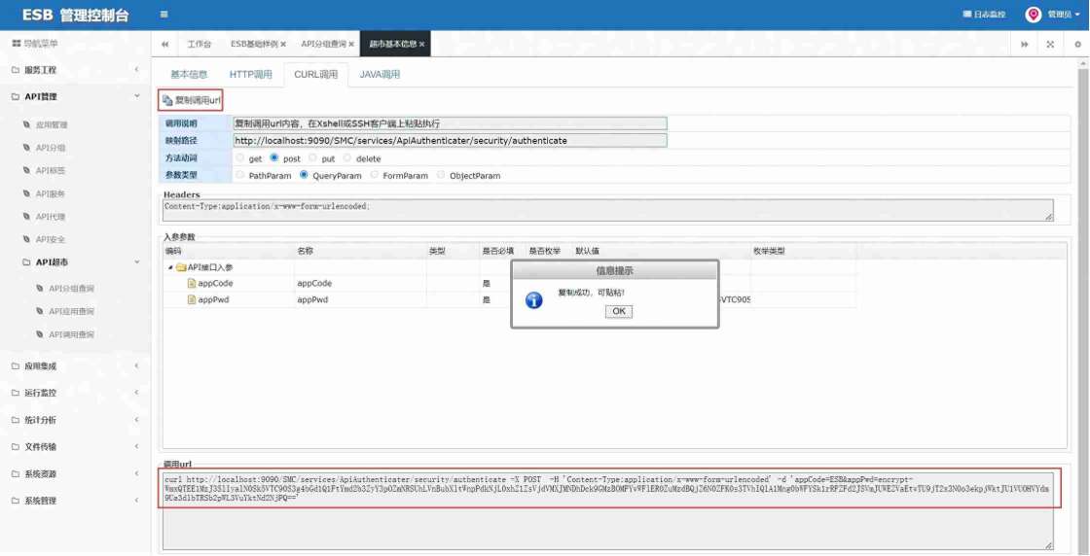Viewport: 1090px width, 556px height.
Task: Expand 服务工程 with its chevron
Action: (x=137, y=70)
